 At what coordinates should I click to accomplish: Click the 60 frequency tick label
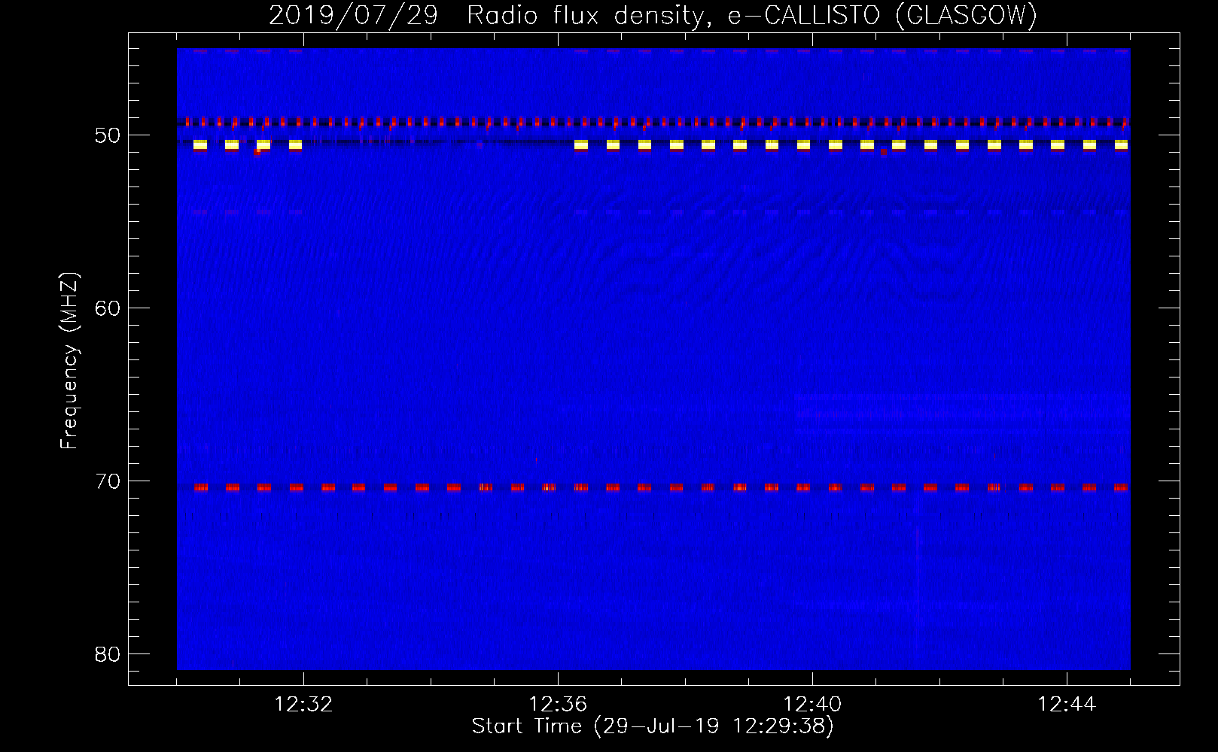[x=108, y=308]
